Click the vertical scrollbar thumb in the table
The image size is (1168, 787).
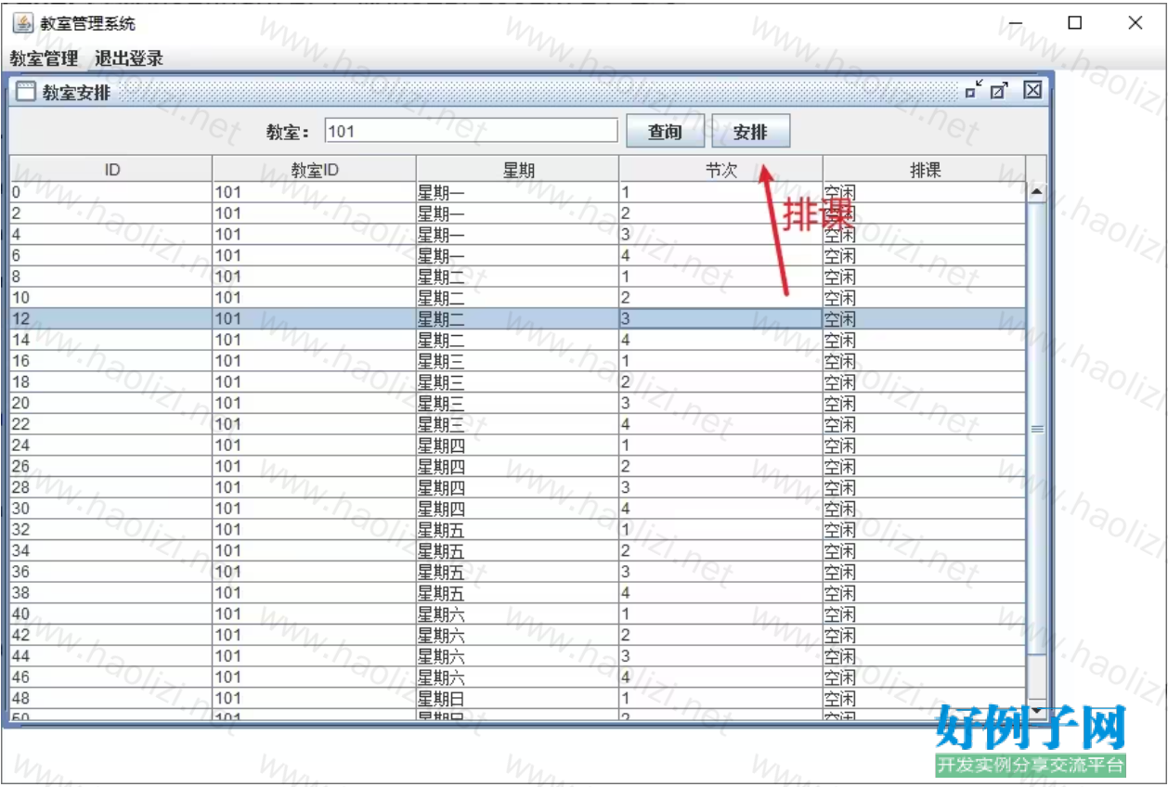1036,429
